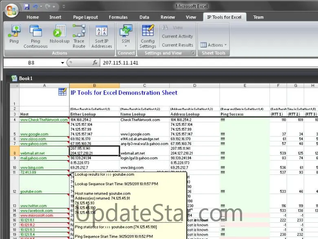Click the Redo icon
Image resolution: width=318 pixels, height=239 pixels.
48,7
